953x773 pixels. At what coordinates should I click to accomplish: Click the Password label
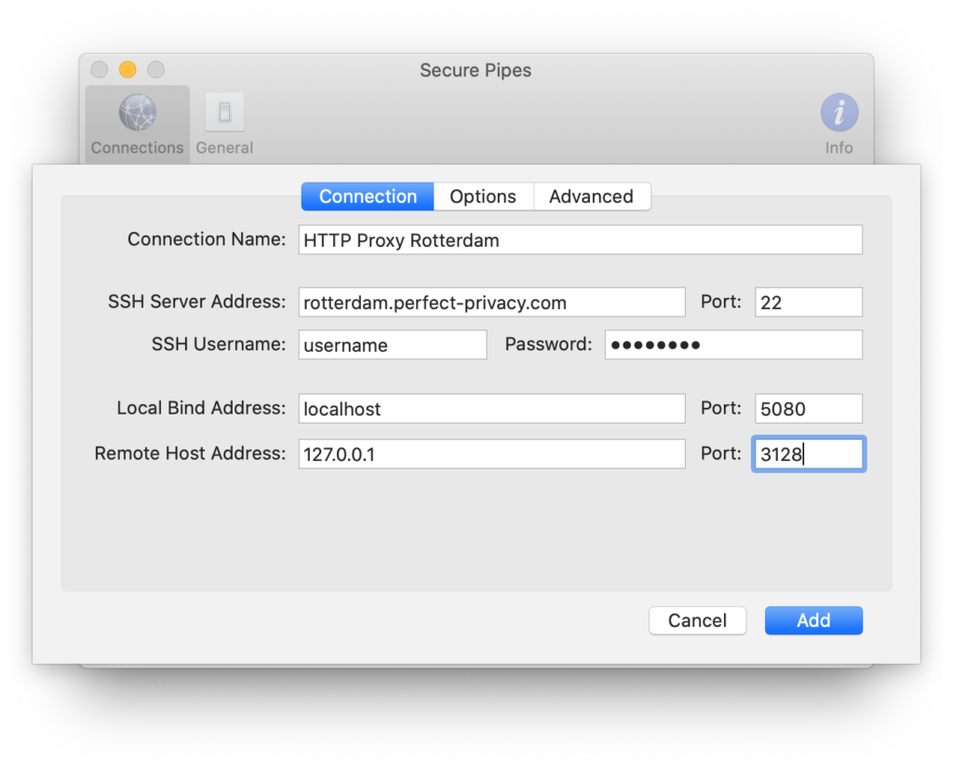click(548, 345)
